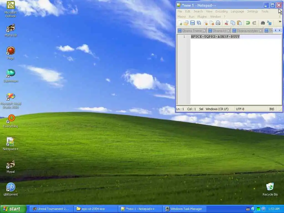The image size is (284, 213).
Task: Select the Supermium desktop icon
Action: (x=11, y=76)
